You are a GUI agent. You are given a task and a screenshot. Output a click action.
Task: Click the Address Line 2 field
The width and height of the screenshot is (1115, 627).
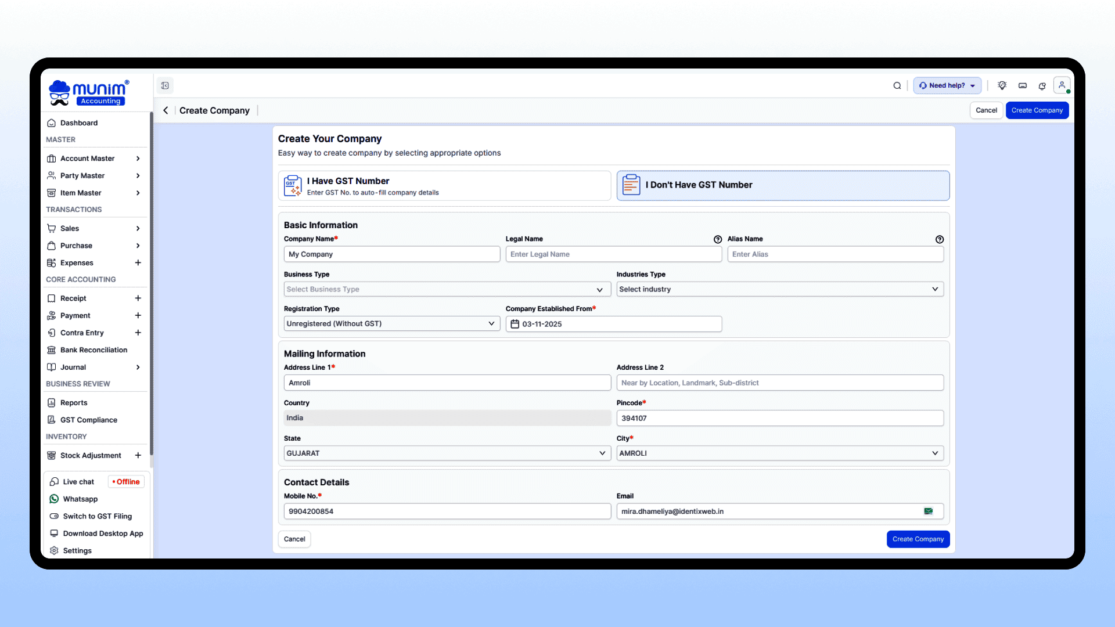pos(779,383)
